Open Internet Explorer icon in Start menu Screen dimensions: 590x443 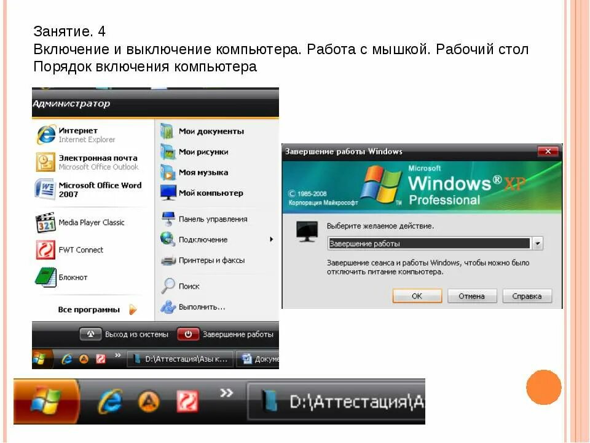click(46, 135)
